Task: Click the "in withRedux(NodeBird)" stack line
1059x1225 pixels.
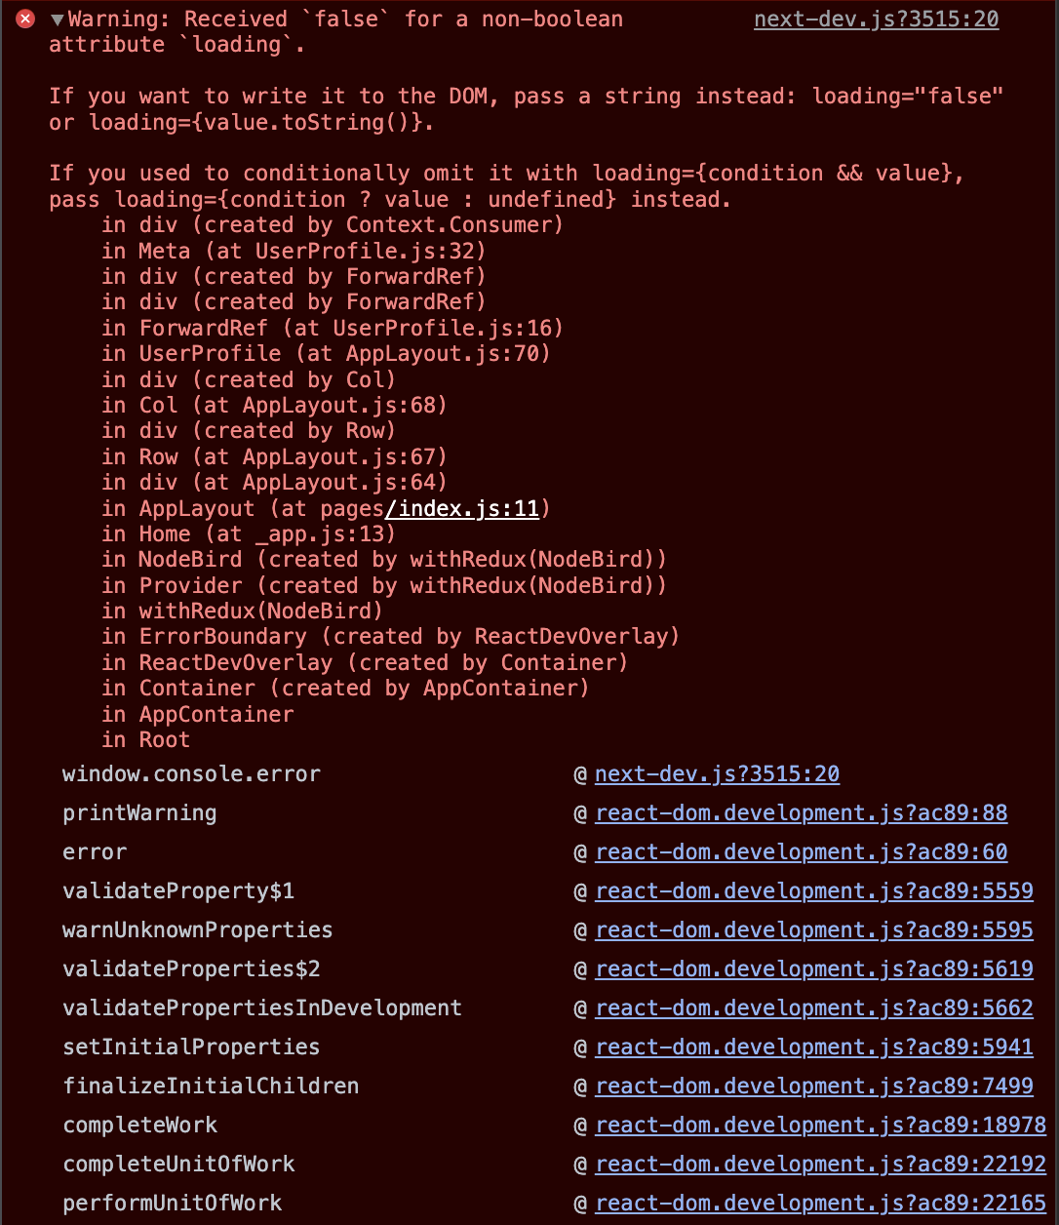Action: [x=242, y=611]
